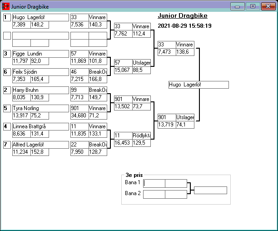This screenshot has width=278, height=231.
Task: Click the time value 11,234
Action: tap(21, 152)
